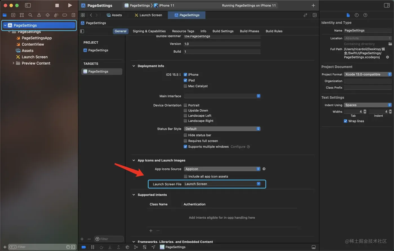Click the plus Library button in the toolbar

pyautogui.click(x=313, y=5)
